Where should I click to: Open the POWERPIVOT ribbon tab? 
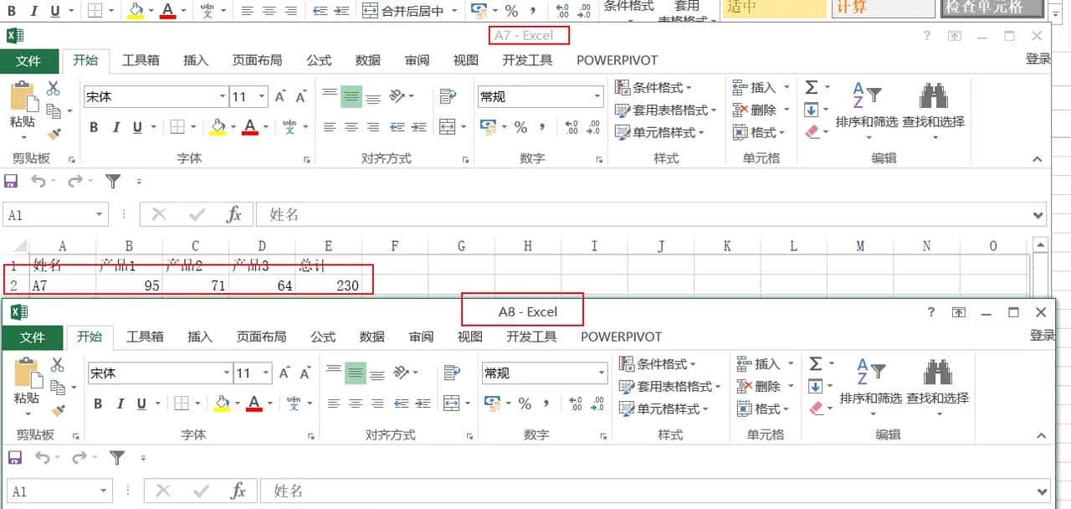616,60
